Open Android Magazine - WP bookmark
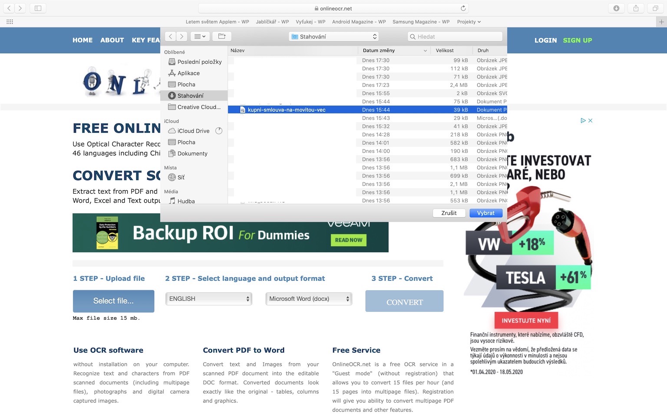 [359, 22]
